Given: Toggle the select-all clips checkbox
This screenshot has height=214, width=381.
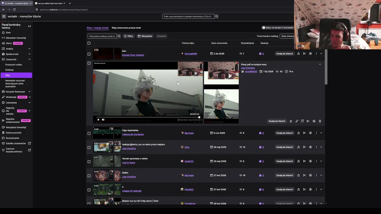Looking at the screenshot, I should point(89,43).
